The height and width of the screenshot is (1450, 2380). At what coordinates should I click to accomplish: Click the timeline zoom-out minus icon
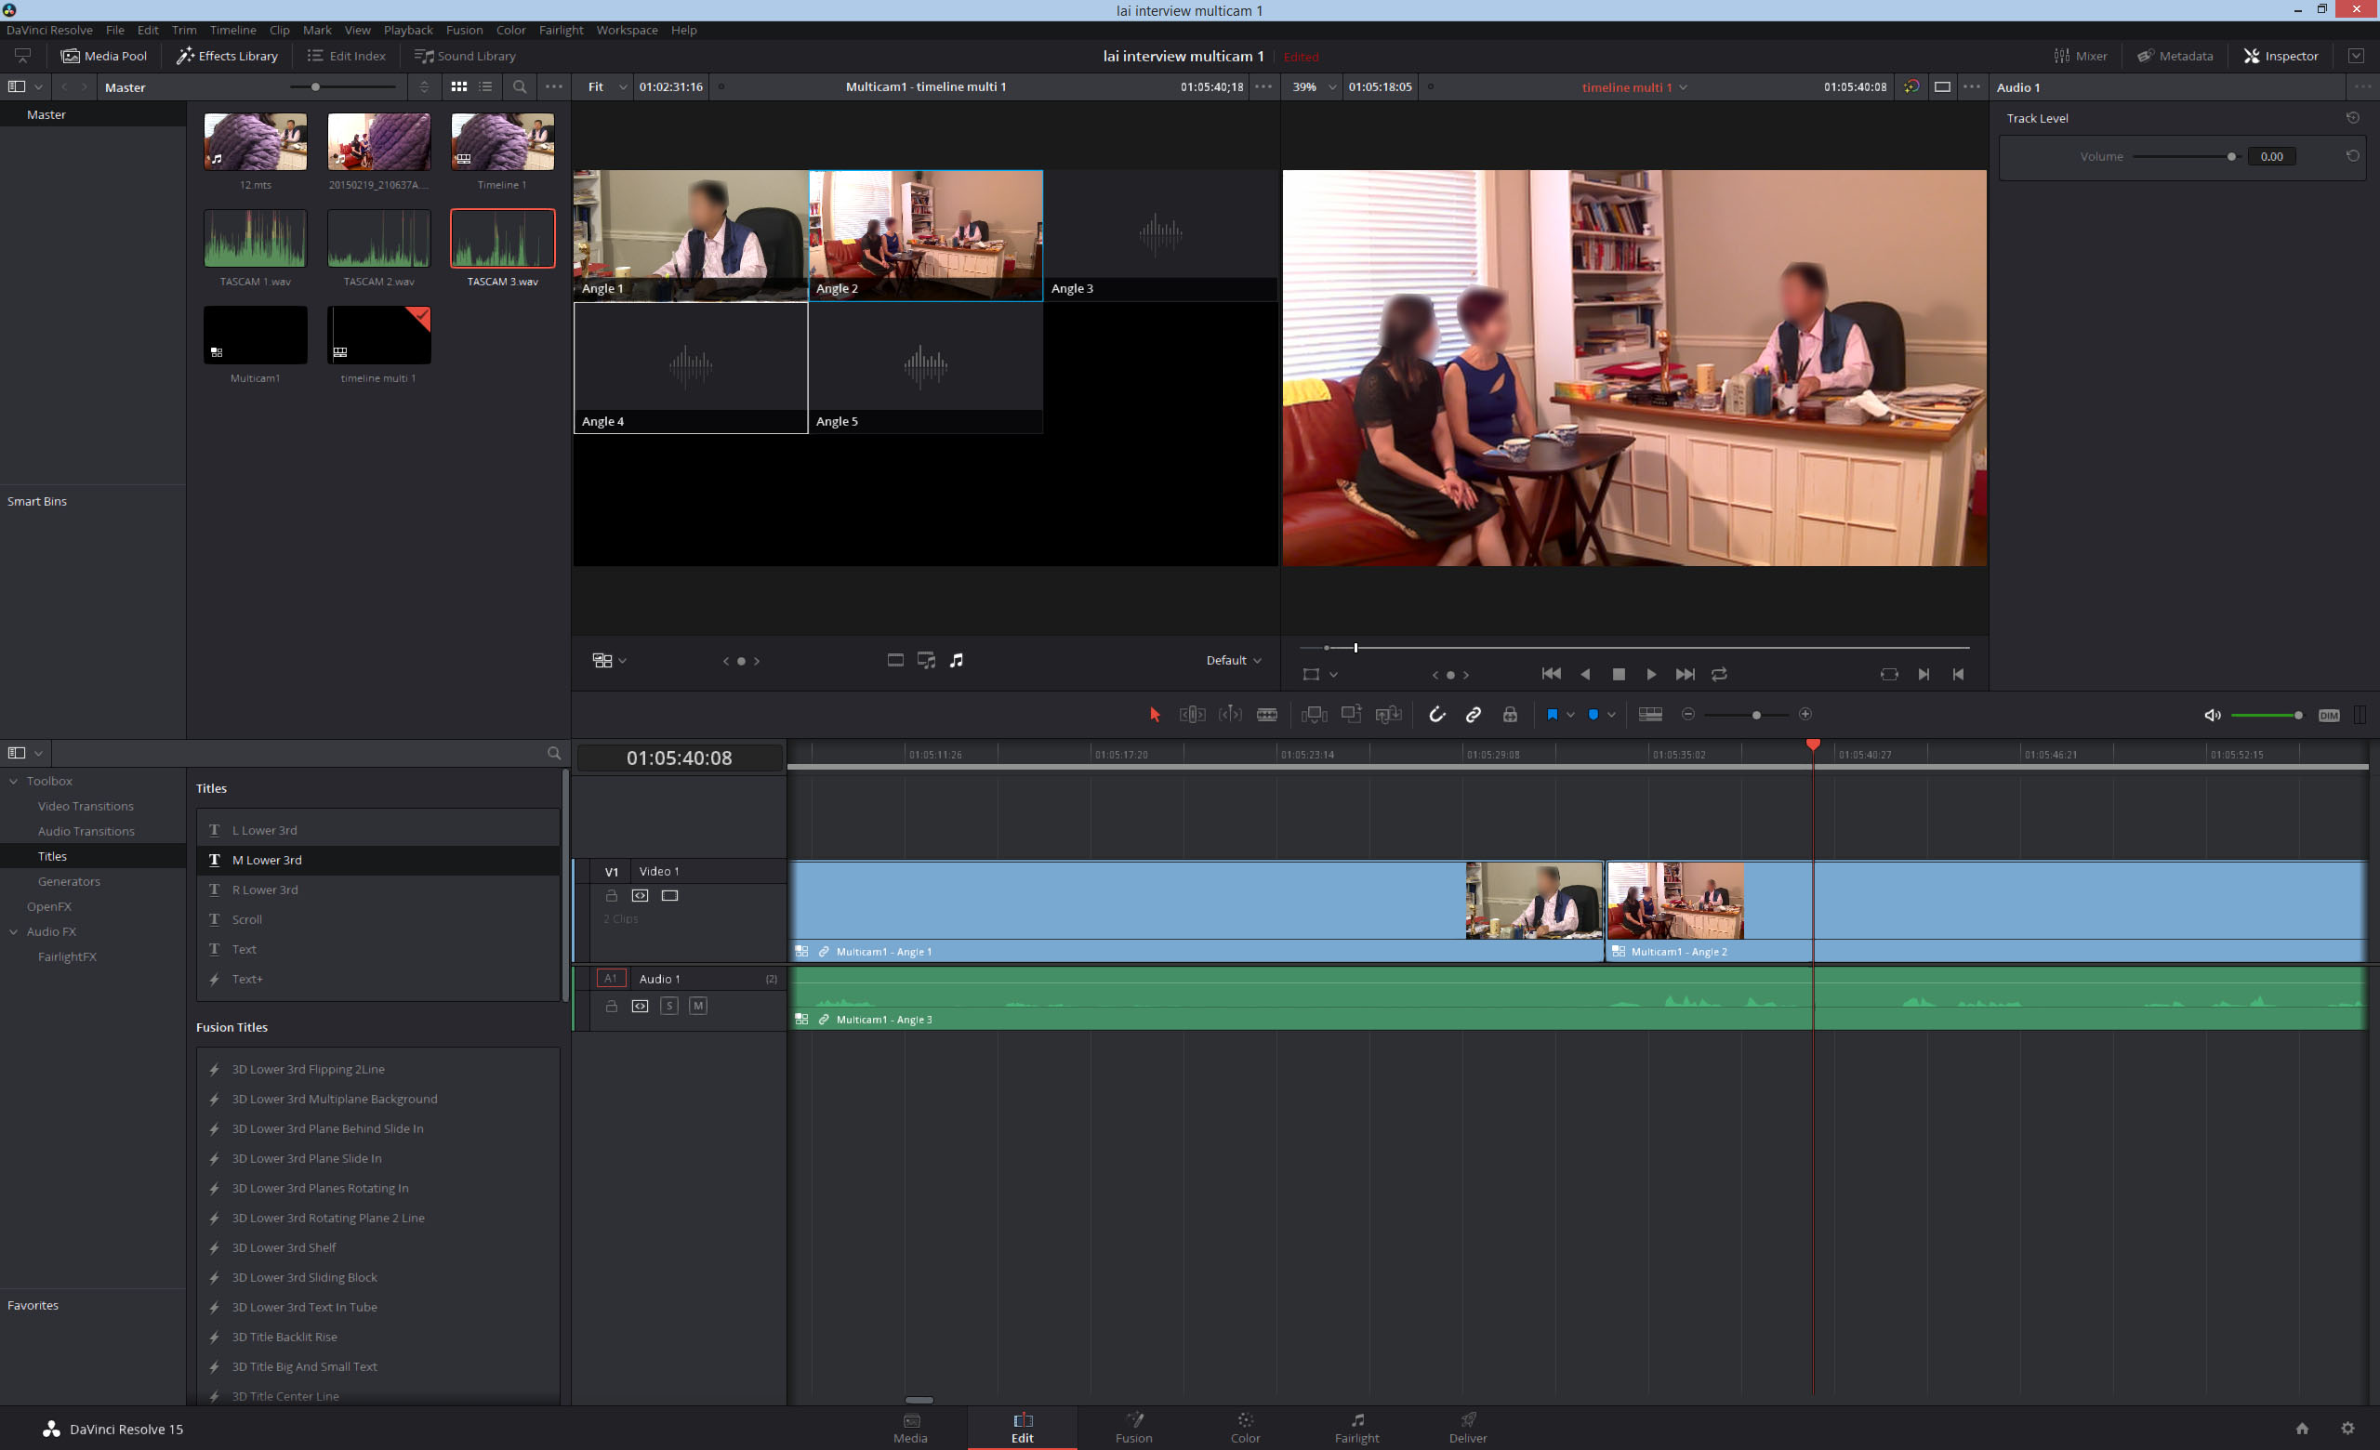pyautogui.click(x=1688, y=715)
